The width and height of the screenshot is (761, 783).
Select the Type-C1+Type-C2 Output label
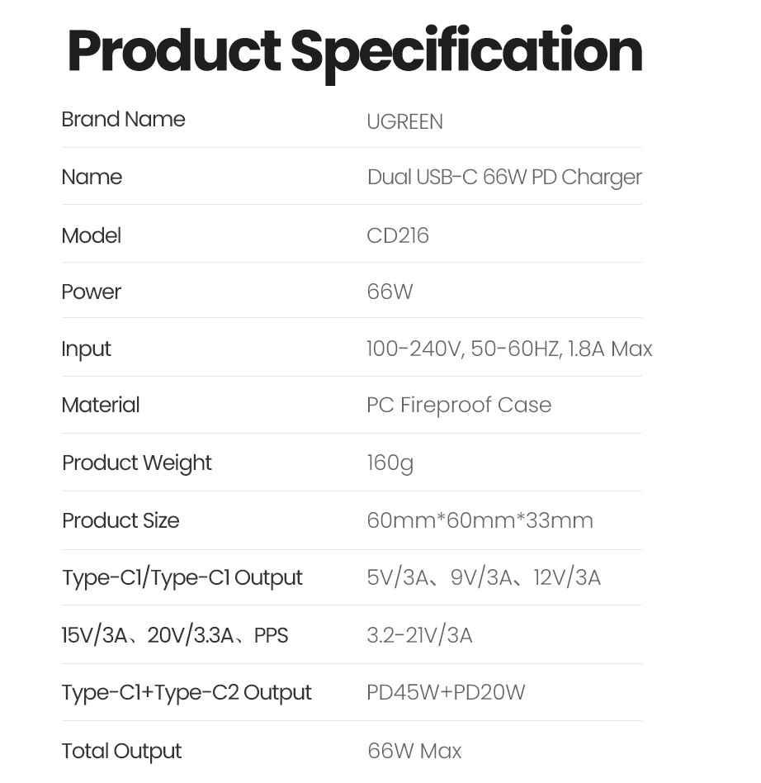coord(187,692)
